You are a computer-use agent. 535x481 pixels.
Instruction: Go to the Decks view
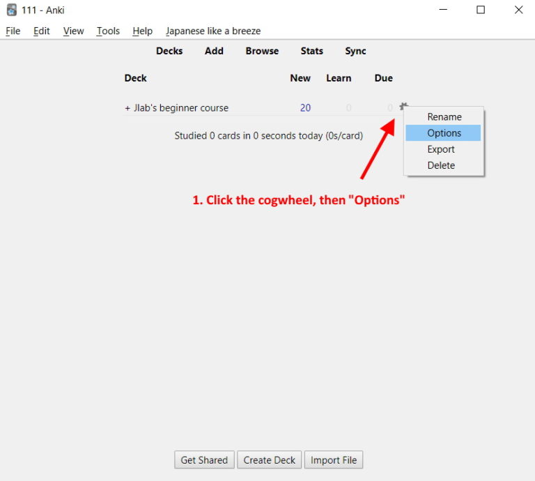point(169,51)
